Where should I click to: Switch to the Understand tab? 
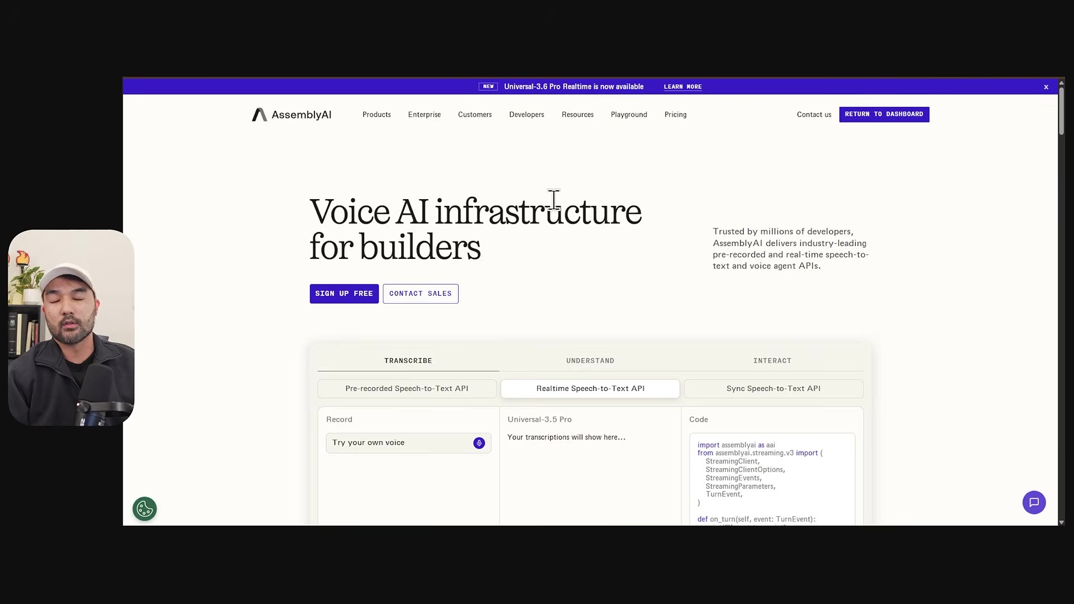pos(590,361)
